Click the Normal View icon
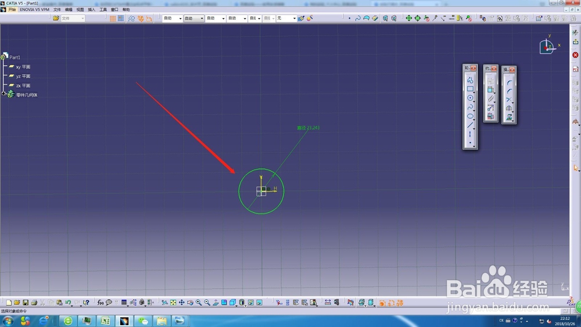The height and width of the screenshot is (327, 581). click(x=216, y=303)
